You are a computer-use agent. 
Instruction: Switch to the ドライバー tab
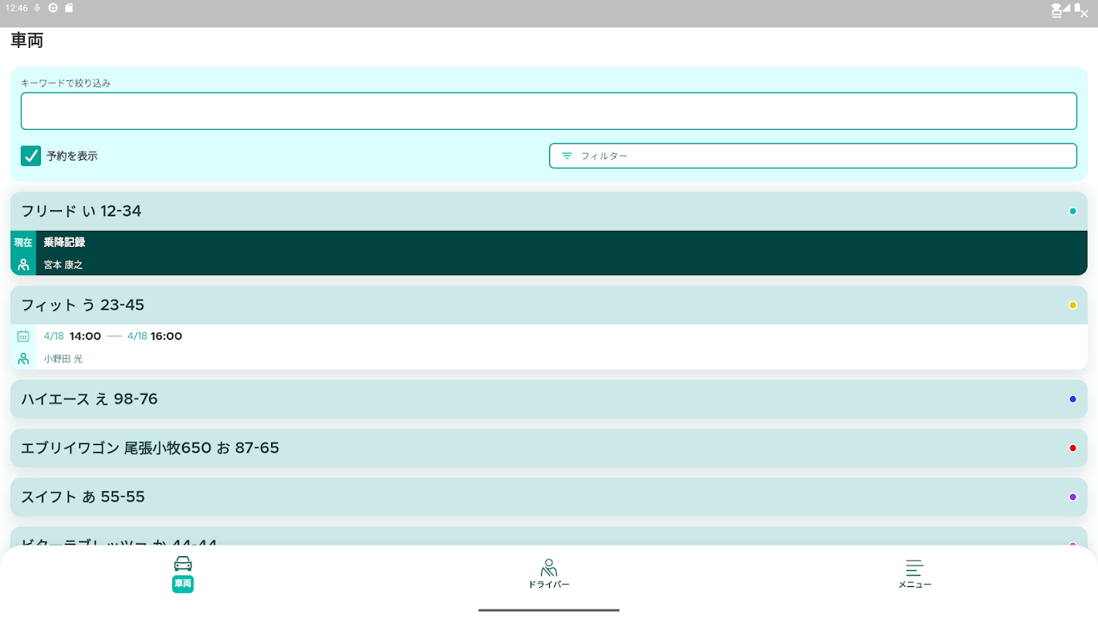click(x=549, y=573)
